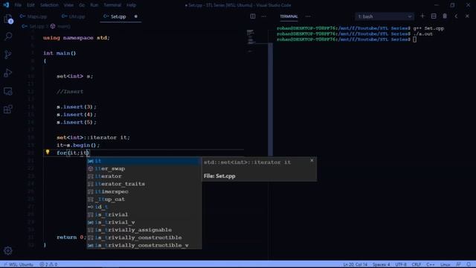Open the Help menu
This screenshot has height=268, width=476.
point(131,5)
